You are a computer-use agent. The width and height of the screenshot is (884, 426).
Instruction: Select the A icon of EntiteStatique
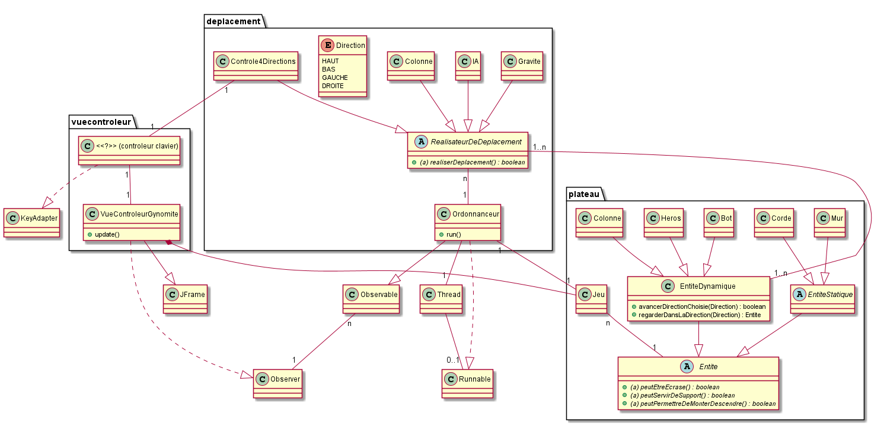point(798,293)
